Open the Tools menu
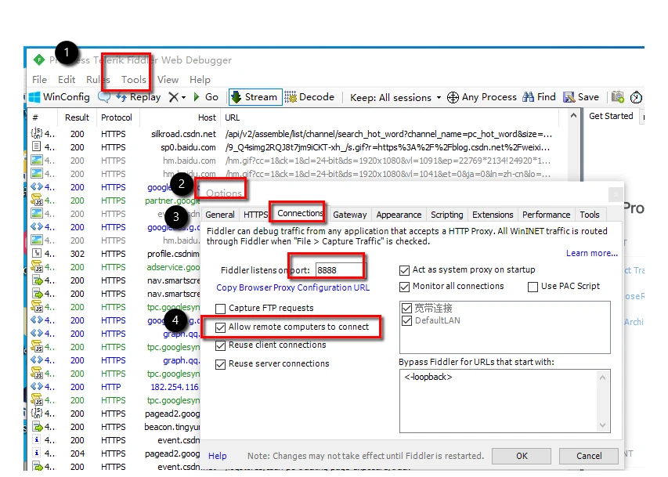This screenshot has width=668, height=477. click(x=133, y=80)
